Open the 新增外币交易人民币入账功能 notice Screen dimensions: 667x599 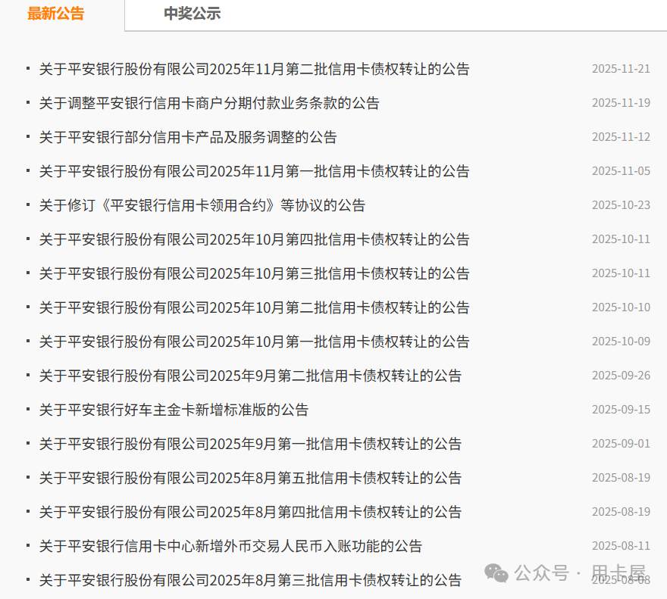[231, 544]
